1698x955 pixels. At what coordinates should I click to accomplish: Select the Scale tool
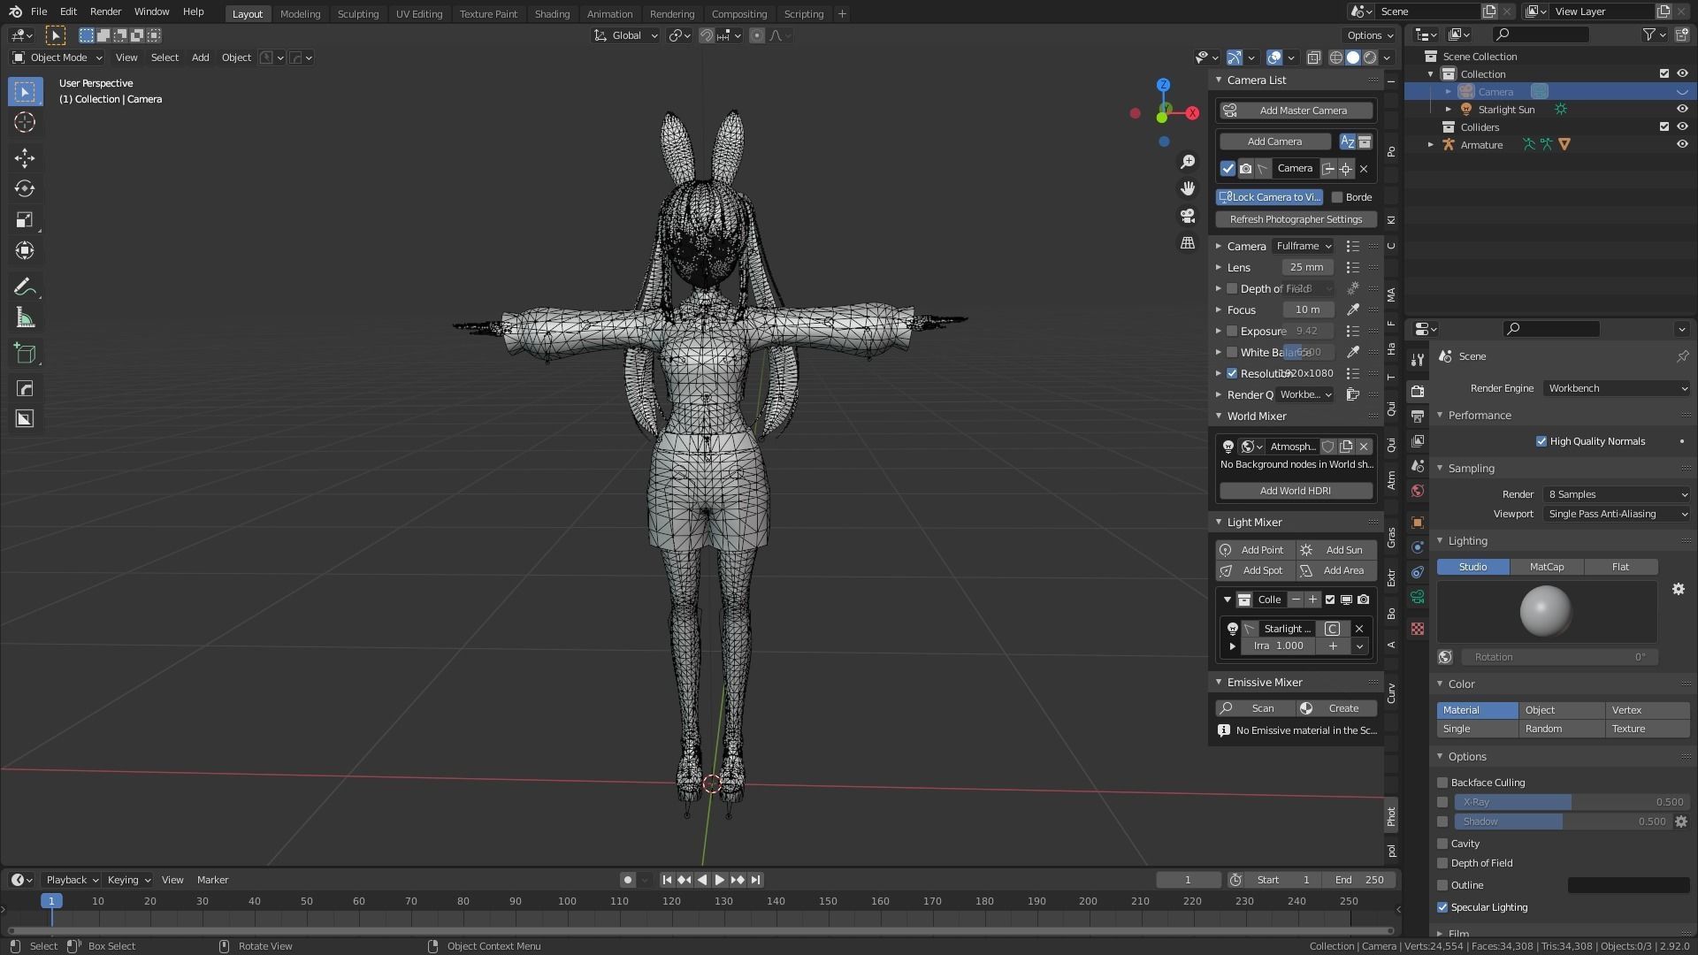(25, 219)
